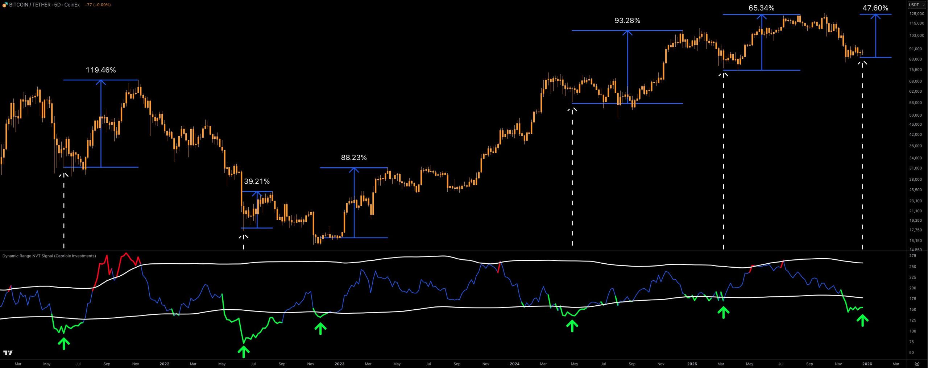The height and width of the screenshot is (368, 928).
Task: Click the TradingView logo watermark
Action: coord(8,353)
